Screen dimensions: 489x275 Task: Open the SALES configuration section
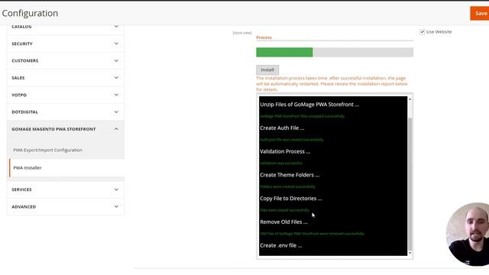66,78
